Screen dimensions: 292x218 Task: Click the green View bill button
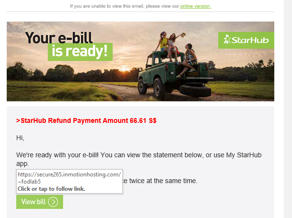pyautogui.click(x=40, y=202)
